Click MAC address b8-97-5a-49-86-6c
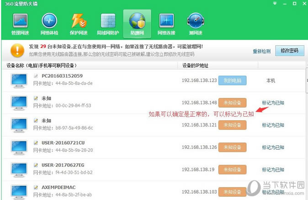Image resolution: width=308 pixels, height=200 pixels. click(x=74, y=128)
